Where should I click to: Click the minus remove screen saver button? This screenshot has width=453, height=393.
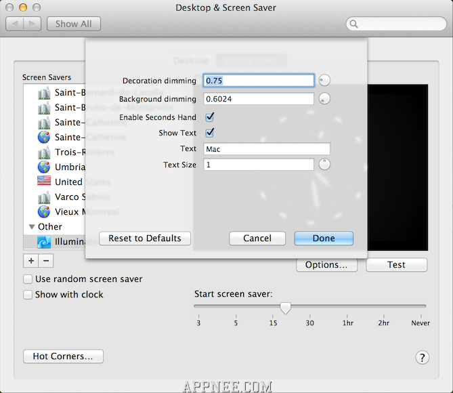tap(46, 261)
